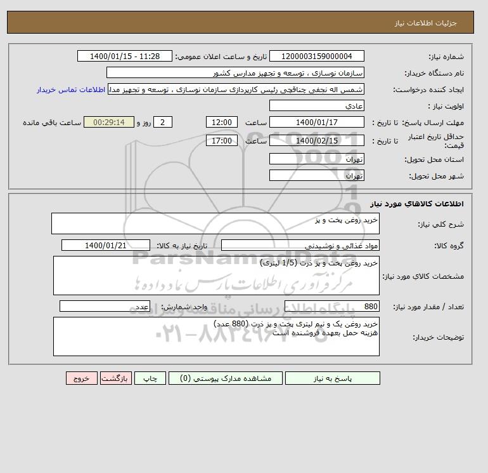Click the unit of measure field عدد
This screenshot has width=488, height=473.
tap(105, 306)
